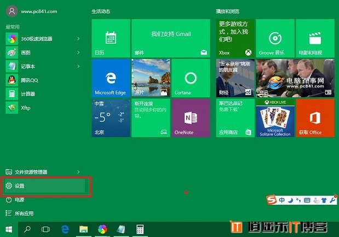Open 设置 (Settings)
The height and width of the screenshot is (237, 339).
[x=44, y=186]
